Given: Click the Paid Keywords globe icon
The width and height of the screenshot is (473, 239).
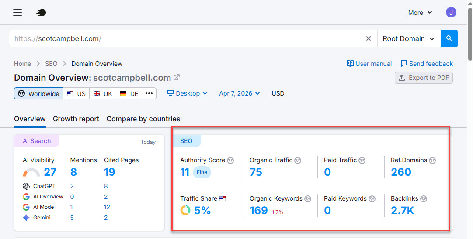Looking at the screenshot, I should click(372, 199).
